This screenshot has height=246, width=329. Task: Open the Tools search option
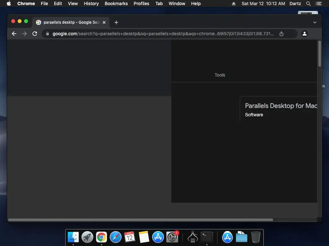(x=220, y=75)
